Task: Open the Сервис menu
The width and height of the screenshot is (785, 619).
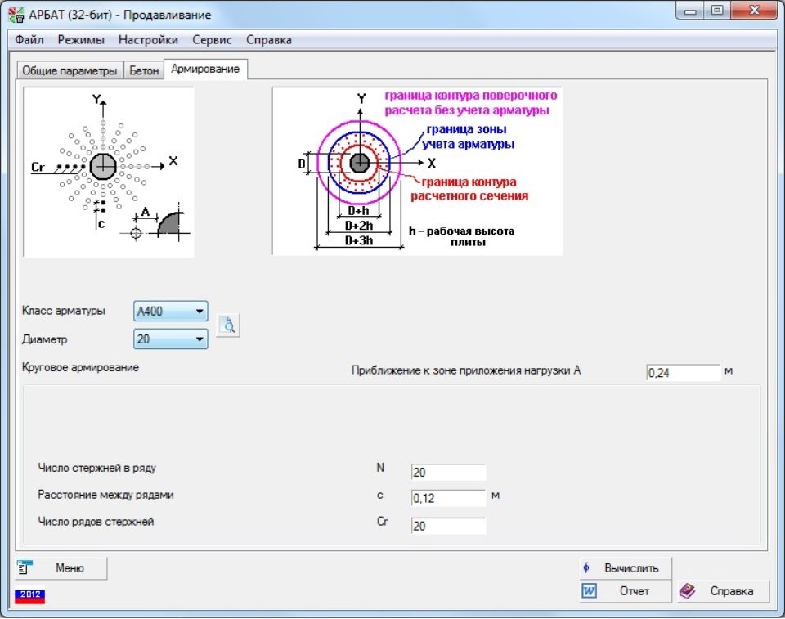Action: (x=212, y=39)
